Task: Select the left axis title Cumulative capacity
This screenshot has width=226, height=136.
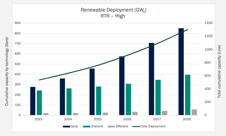Action: pos(7,72)
